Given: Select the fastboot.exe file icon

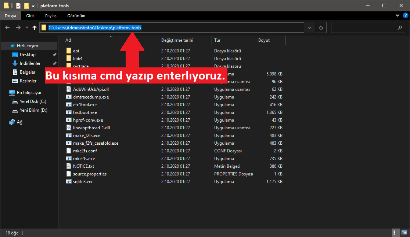Looking at the screenshot, I should [x=69, y=112].
